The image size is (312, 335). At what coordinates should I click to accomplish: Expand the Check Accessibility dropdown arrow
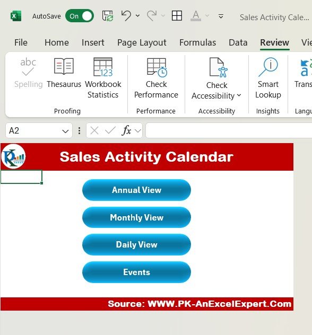pyautogui.click(x=239, y=95)
